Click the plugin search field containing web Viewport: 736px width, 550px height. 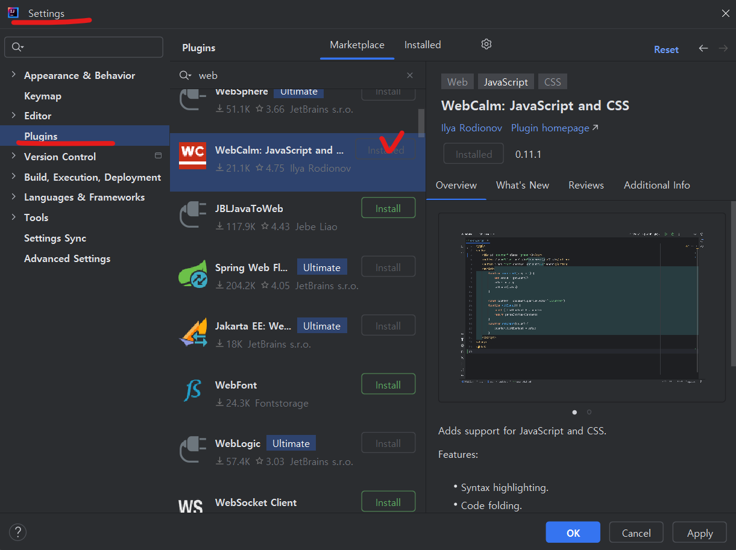click(298, 75)
